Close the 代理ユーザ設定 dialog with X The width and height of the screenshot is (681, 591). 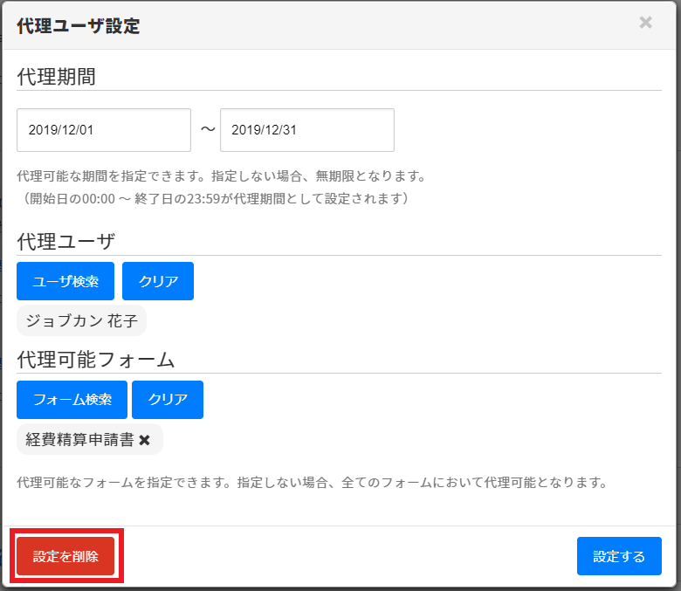pos(645,22)
